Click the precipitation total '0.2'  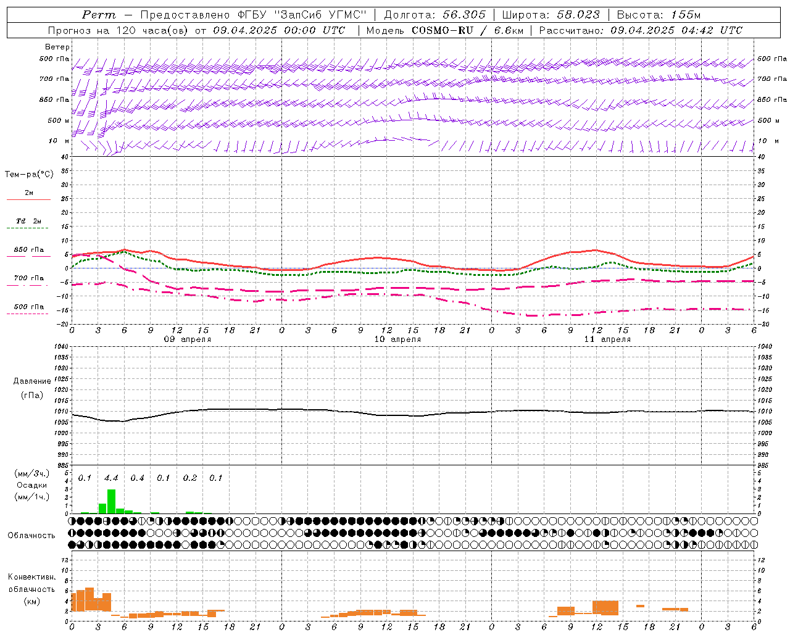point(189,478)
